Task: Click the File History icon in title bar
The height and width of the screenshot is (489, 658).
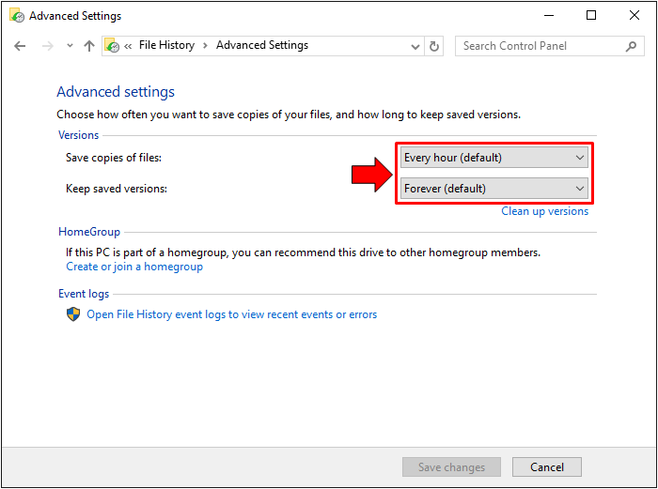Action: coord(16,16)
